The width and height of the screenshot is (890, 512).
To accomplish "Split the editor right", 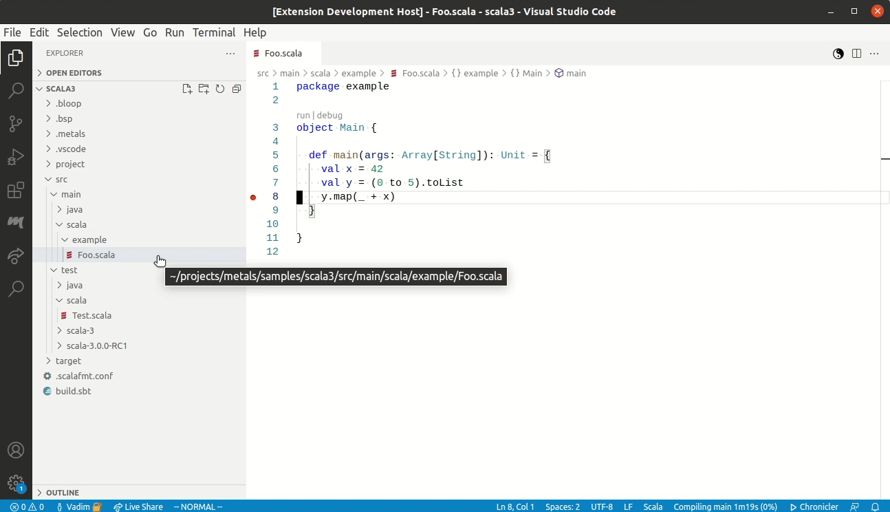I will pyautogui.click(x=857, y=54).
